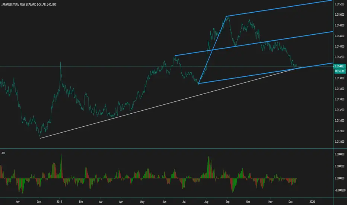This screenshot has height=205, width=347.
Task: Click the 0.014600 price axis label
Action: (x=340, y=36)
